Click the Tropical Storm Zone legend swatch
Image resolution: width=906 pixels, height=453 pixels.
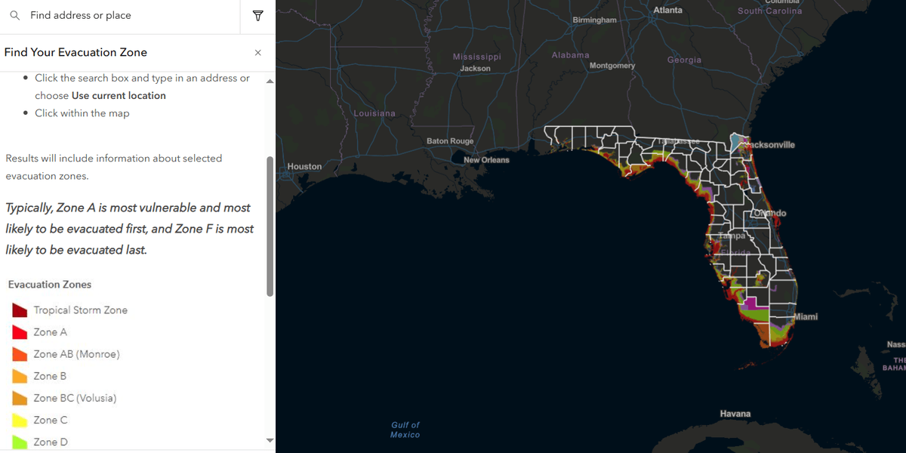click(x=20, y=310)
